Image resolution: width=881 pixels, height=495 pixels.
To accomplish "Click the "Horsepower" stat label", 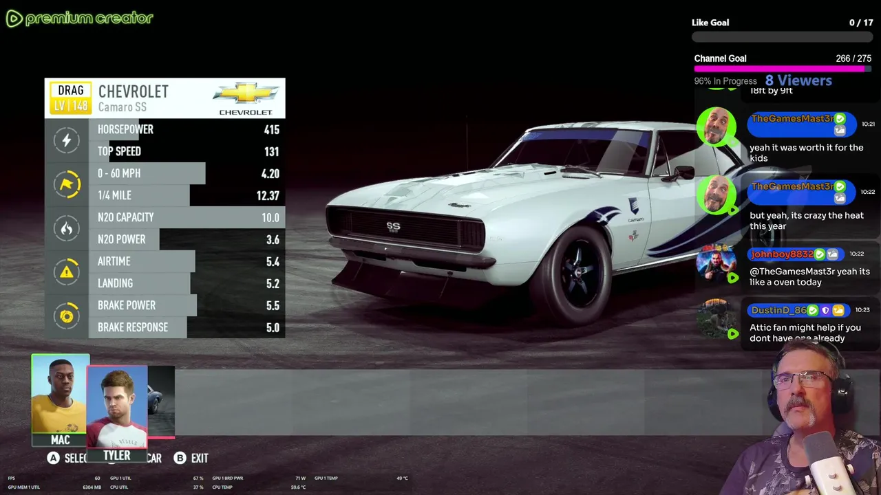I will tap(125, 129).
